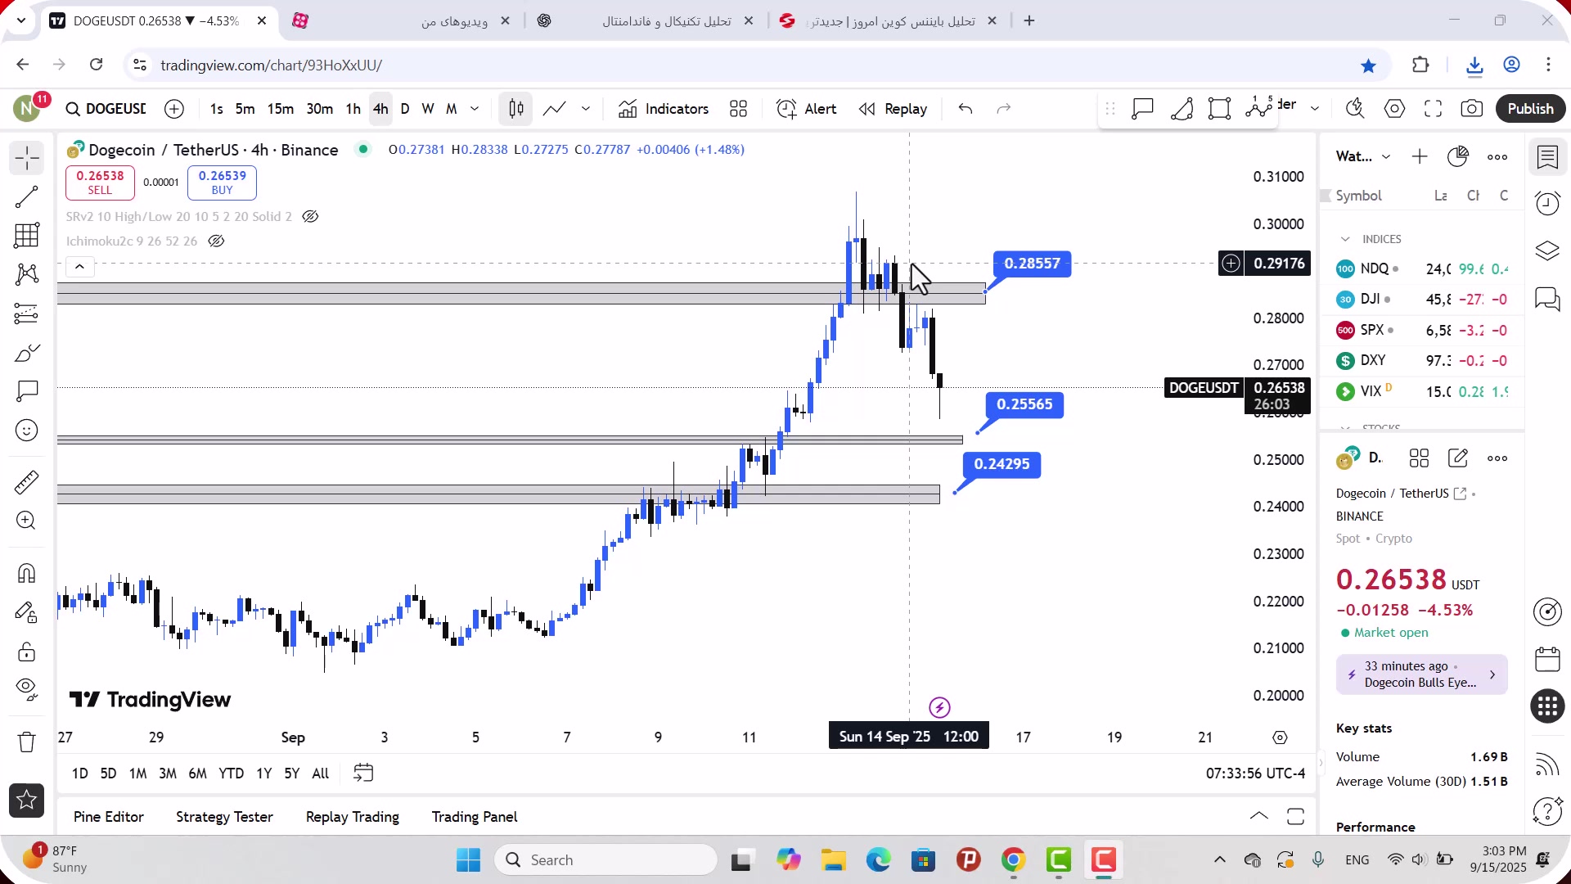Viewport: 1571px width, 884px height.
Task: Set chart range to 1M
Action: 137,773
